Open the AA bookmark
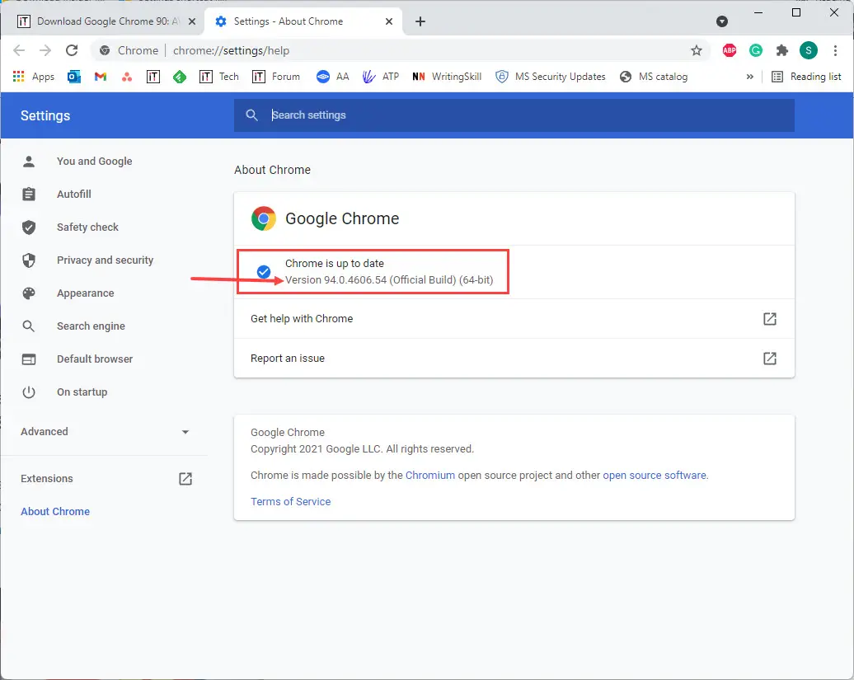This screenshot has width=854, height=680. (x=332, y=77)
